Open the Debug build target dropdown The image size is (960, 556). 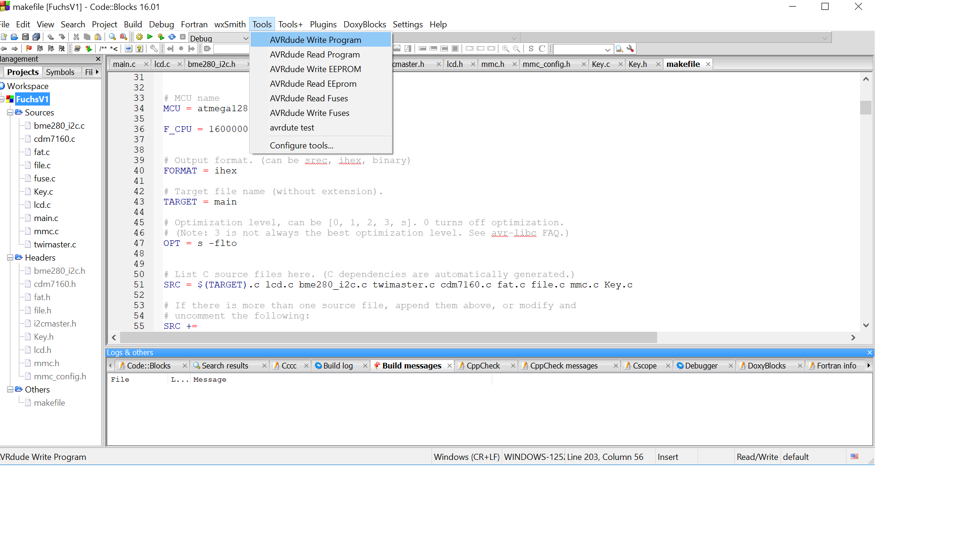pos(245,38)
